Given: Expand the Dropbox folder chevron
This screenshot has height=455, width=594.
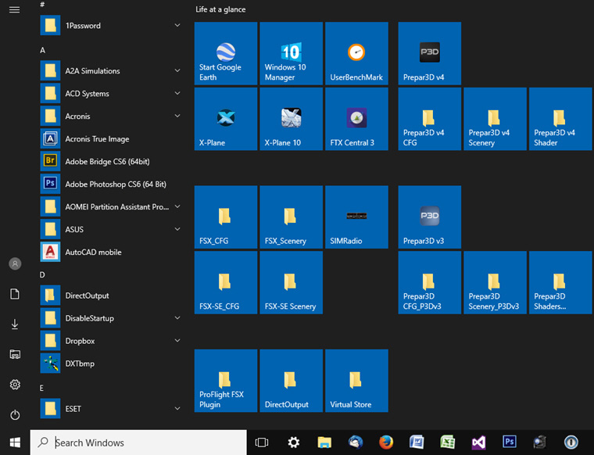Looking at the screenshot, I should [177, 342].
